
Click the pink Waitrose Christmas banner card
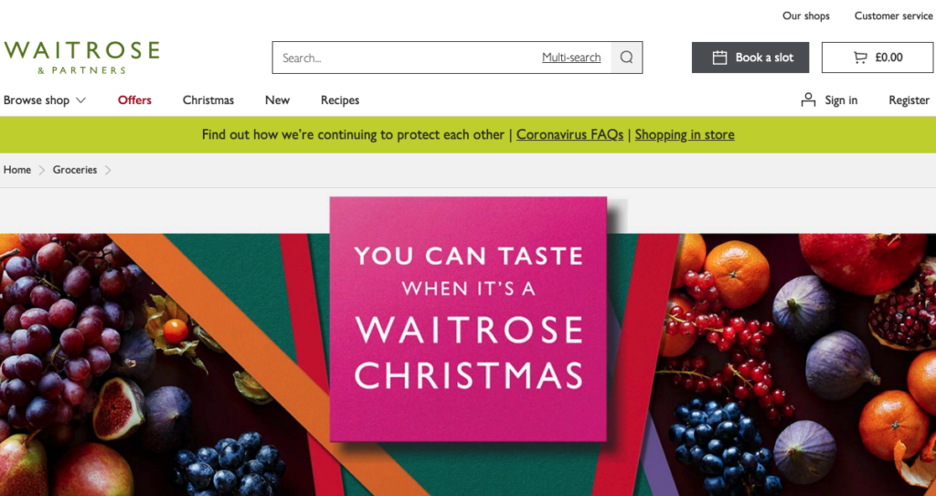click(x=469, y=320)
